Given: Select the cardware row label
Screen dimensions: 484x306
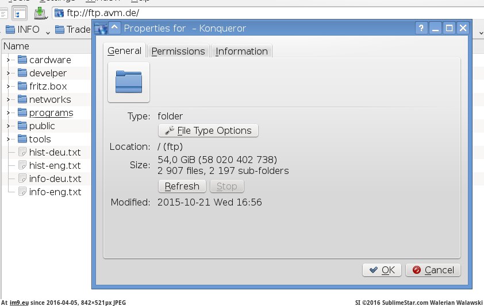Looking at the screenshot, I should pos(50,60).
